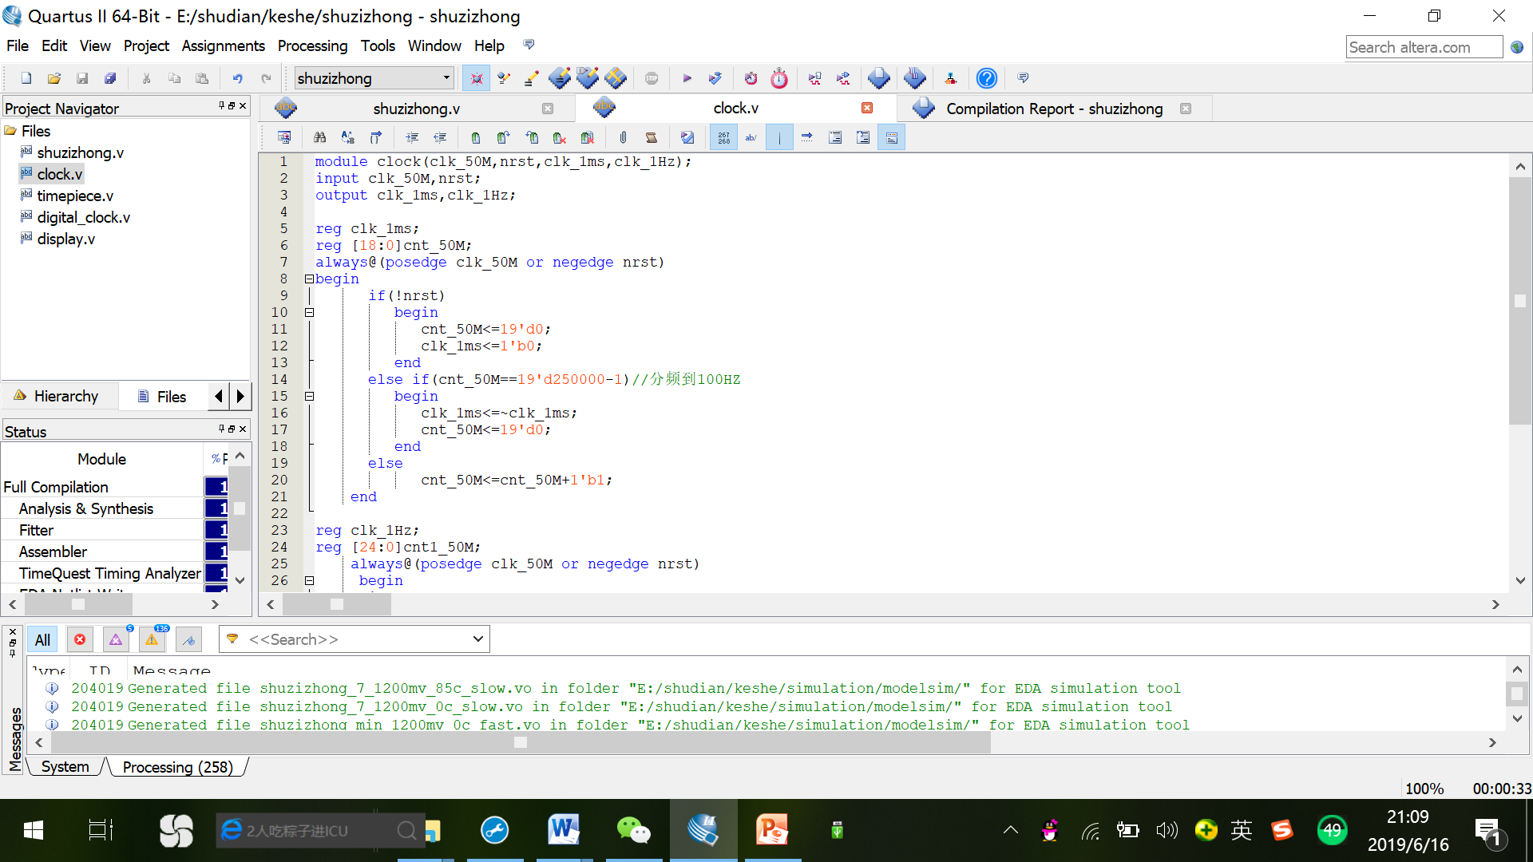Toggle line numbers display in editor

coord(723,137)
